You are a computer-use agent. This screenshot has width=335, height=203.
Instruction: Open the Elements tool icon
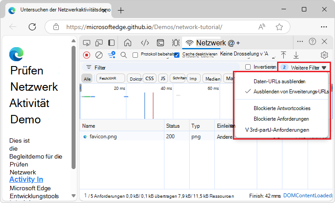[145, 43]
